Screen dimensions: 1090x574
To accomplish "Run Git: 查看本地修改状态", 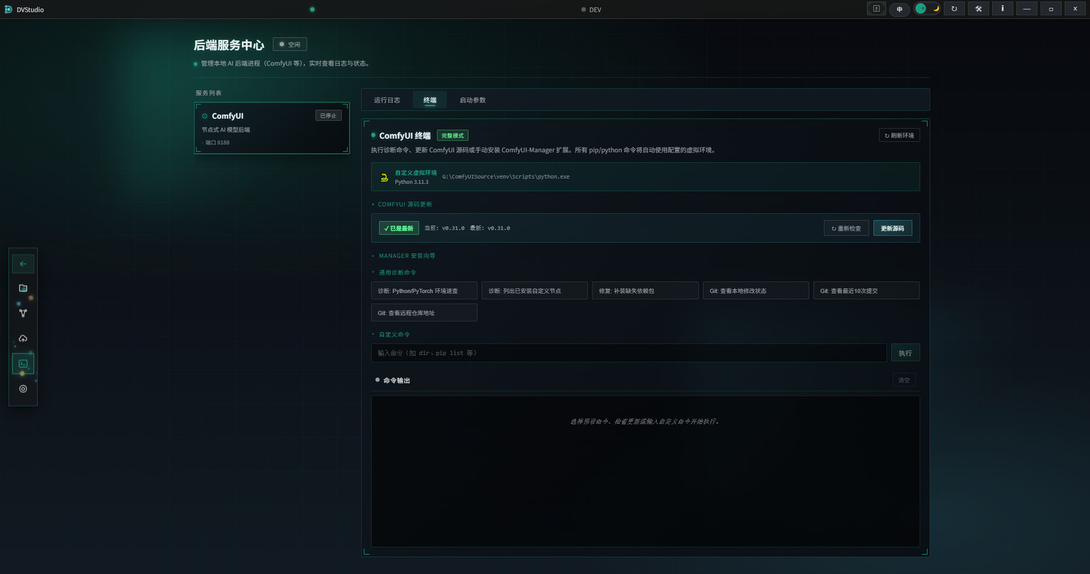I will (756, 290).
